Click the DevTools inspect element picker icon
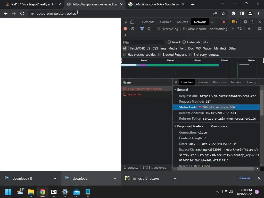264x198 pixels. pyautogui.click(x=125, y=22)
